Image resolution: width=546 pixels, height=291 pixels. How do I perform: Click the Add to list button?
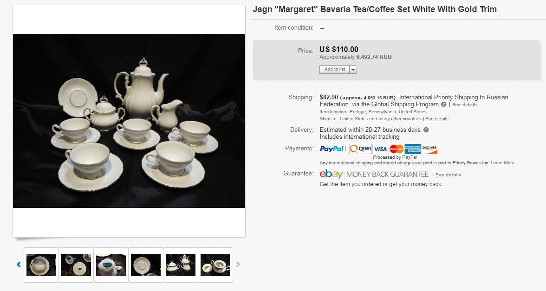[335, 69]
